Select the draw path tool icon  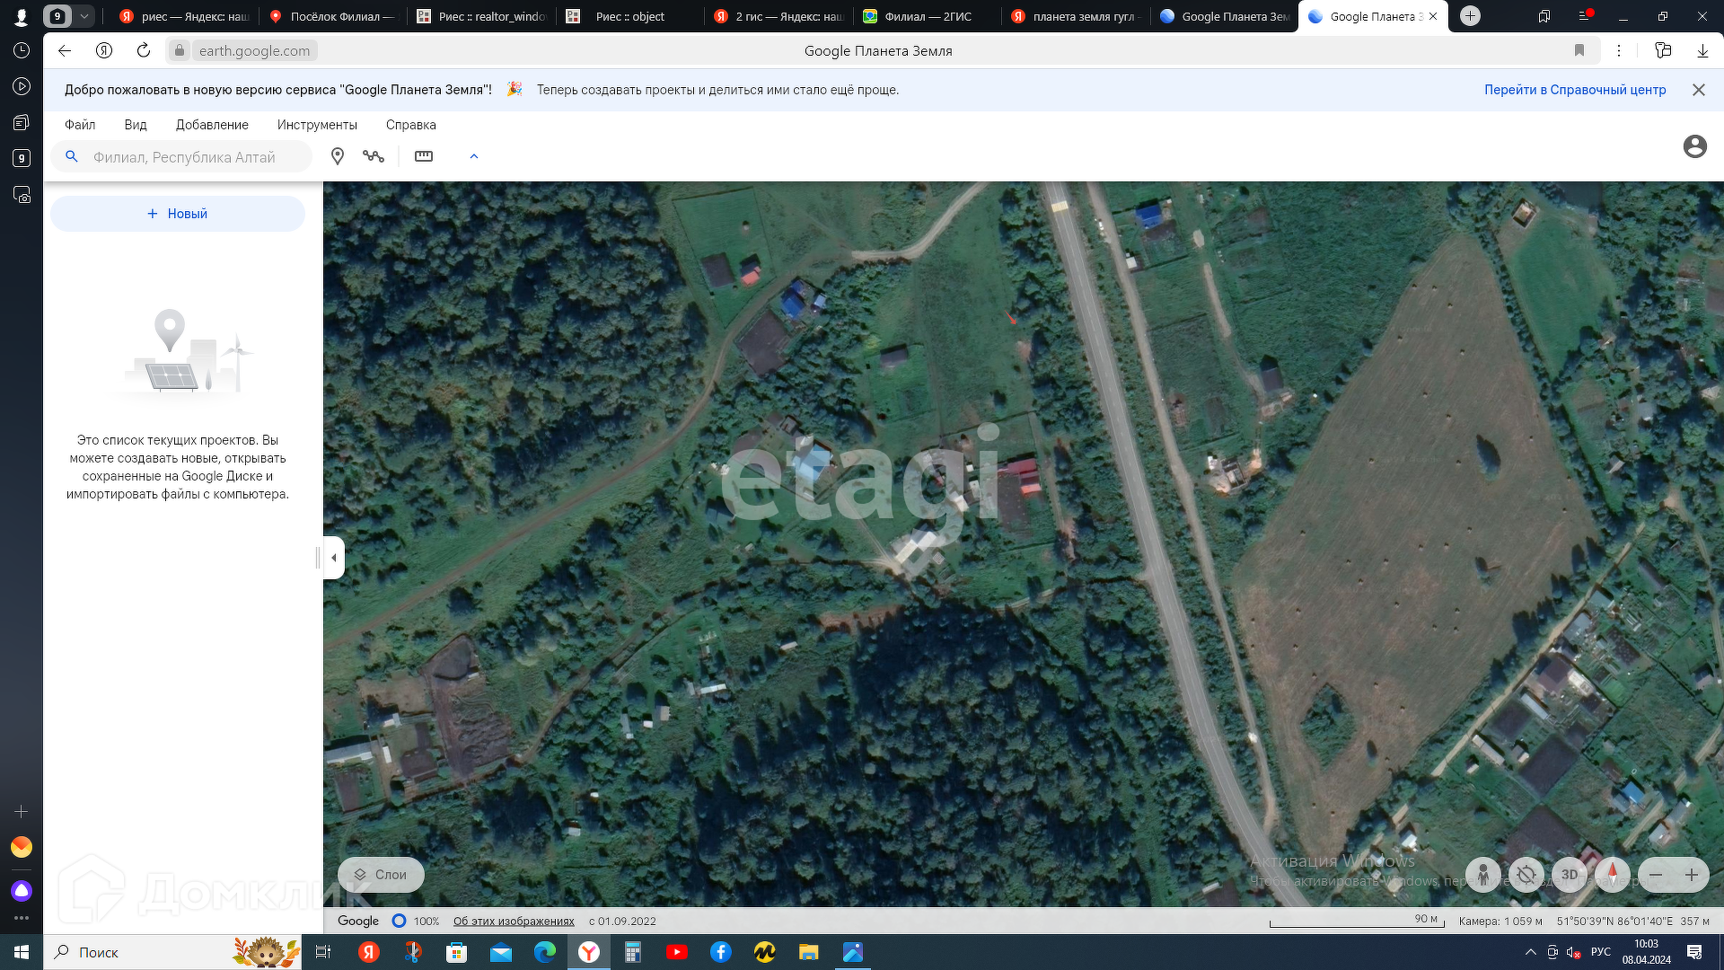374,156
